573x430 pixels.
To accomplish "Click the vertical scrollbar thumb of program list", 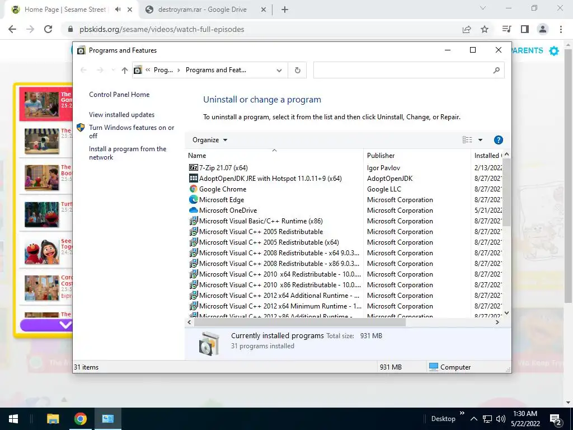I will (506, 192).
